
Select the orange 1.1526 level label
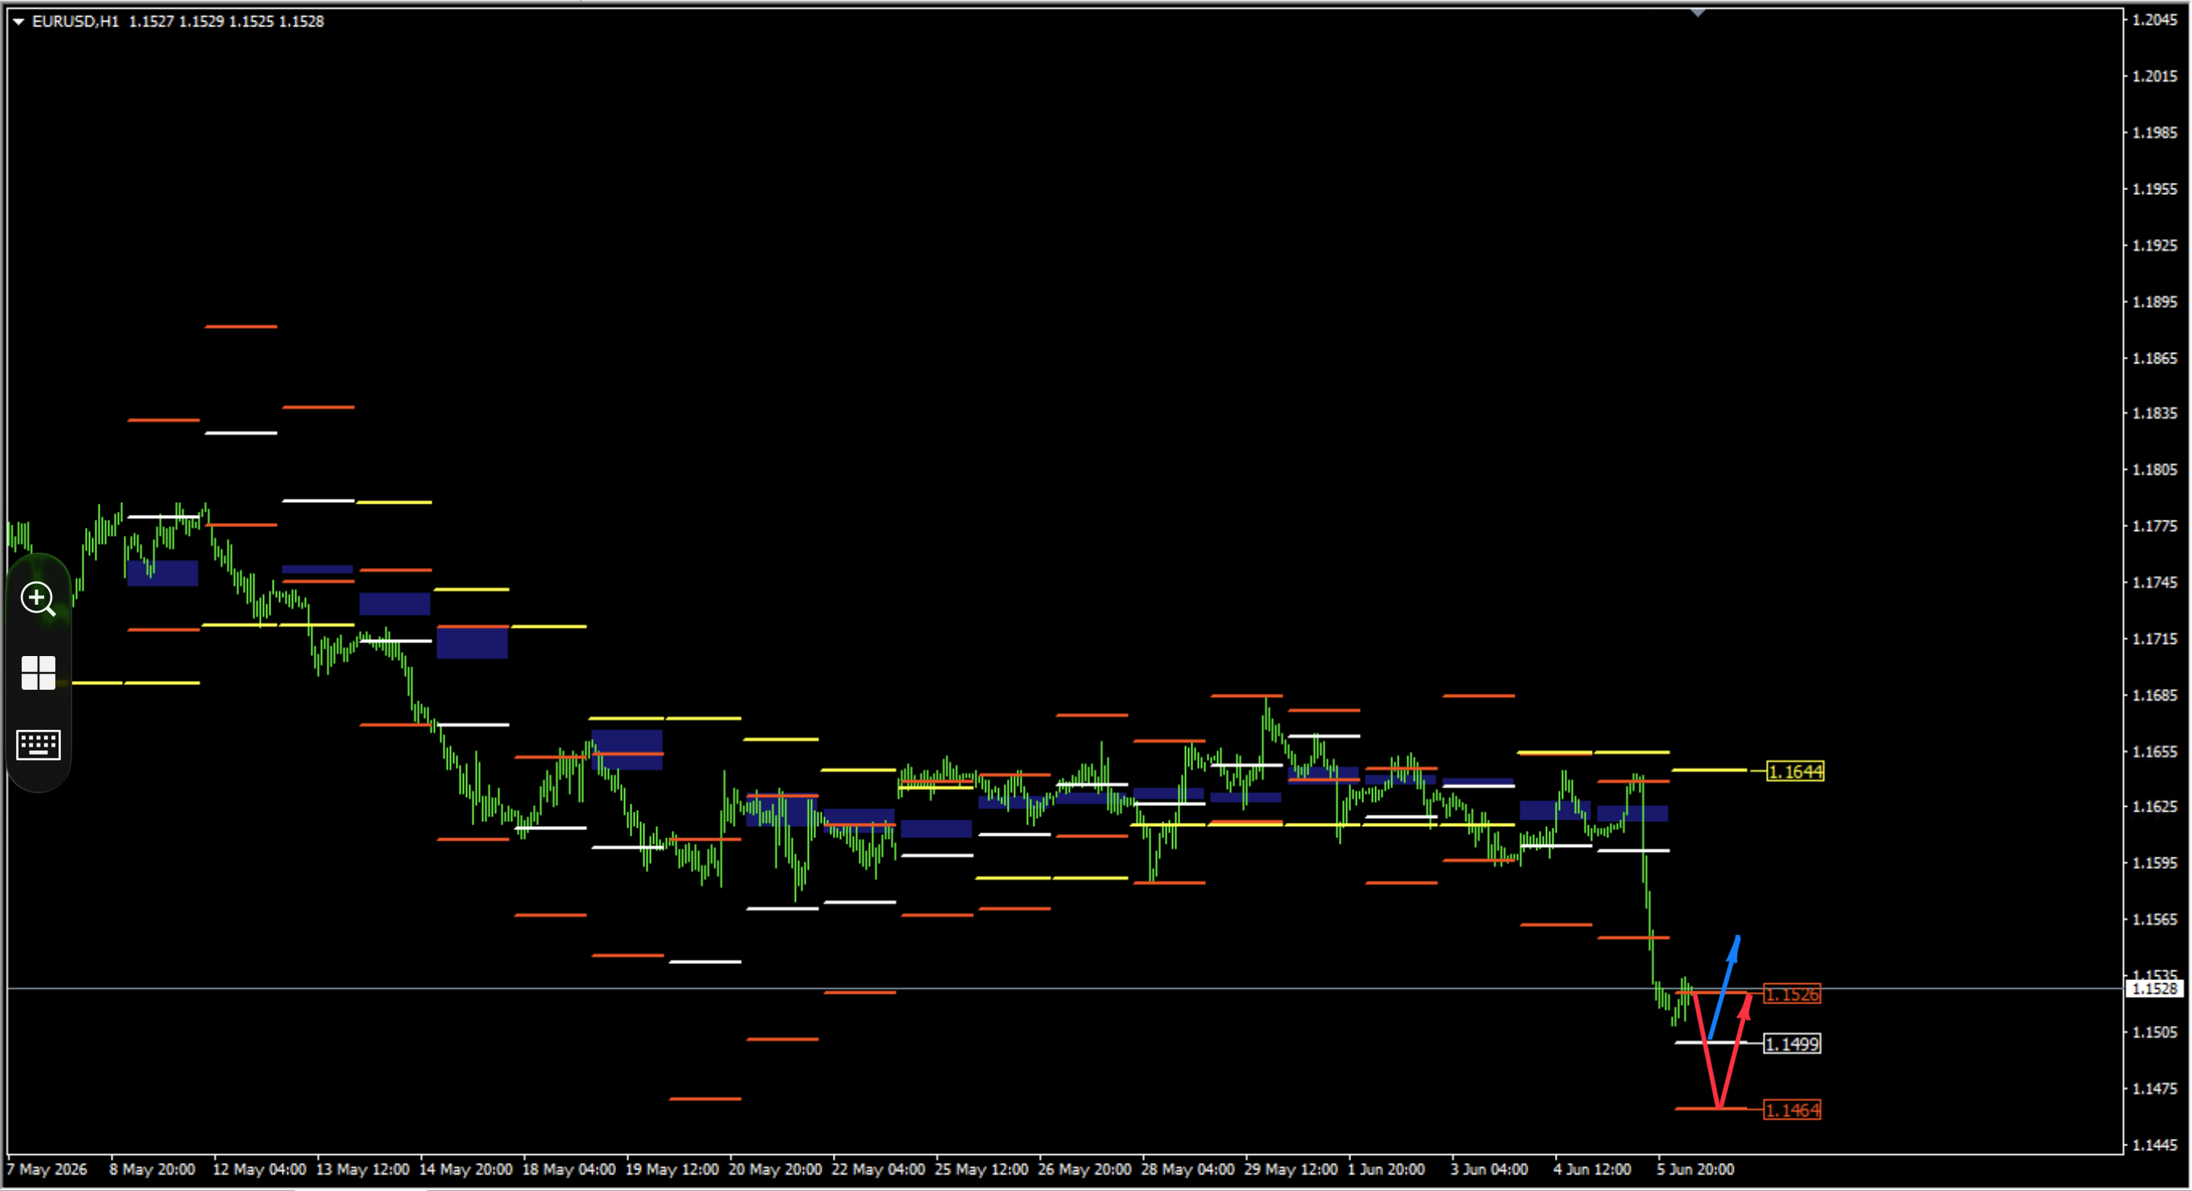click(x=1792, y=995)
